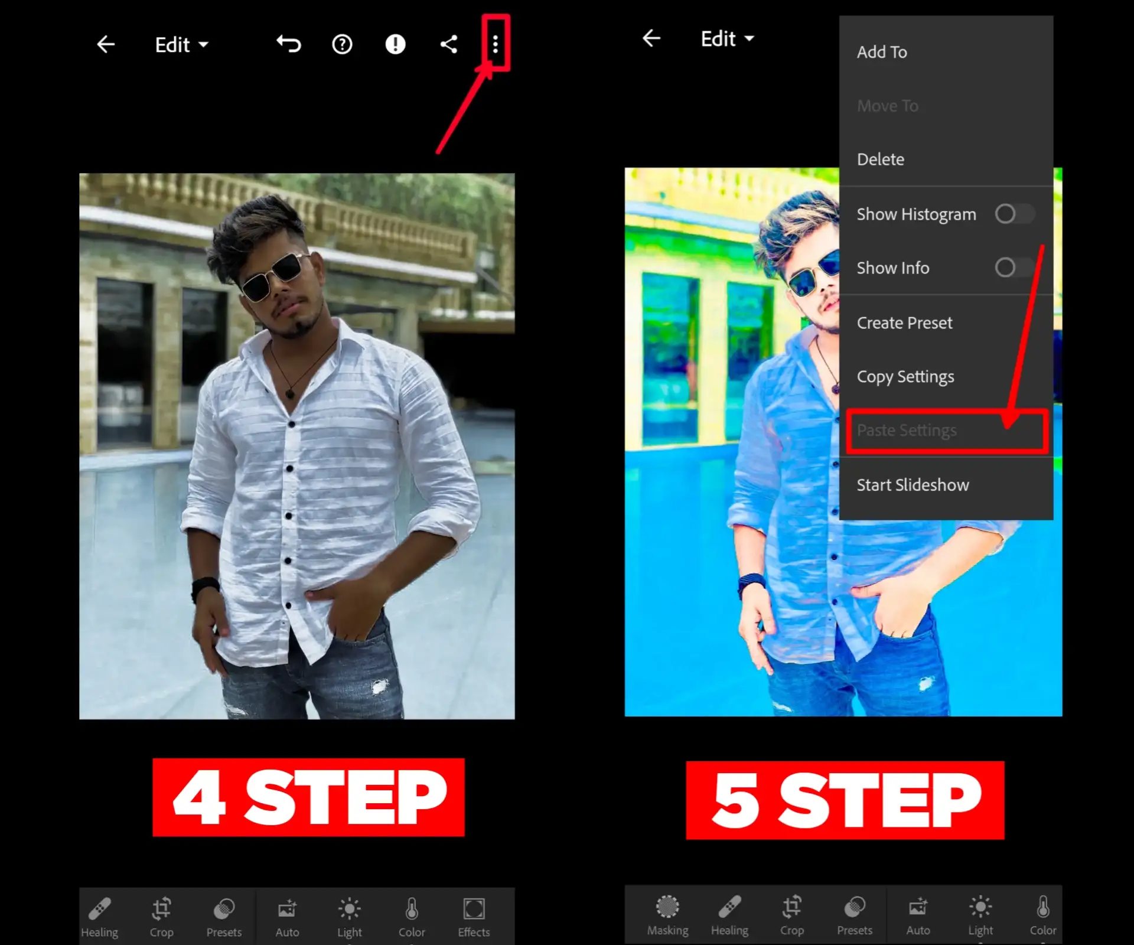The image size is (1134, 945).
Task: Start a slideshow
Action: pyautogui.click(x=913, y=484)
